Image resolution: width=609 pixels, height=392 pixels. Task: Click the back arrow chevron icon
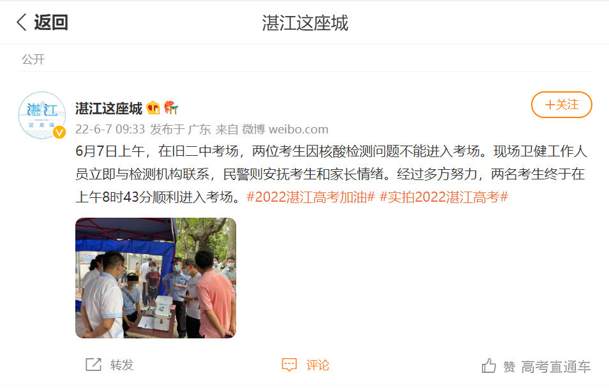(22, 22)
